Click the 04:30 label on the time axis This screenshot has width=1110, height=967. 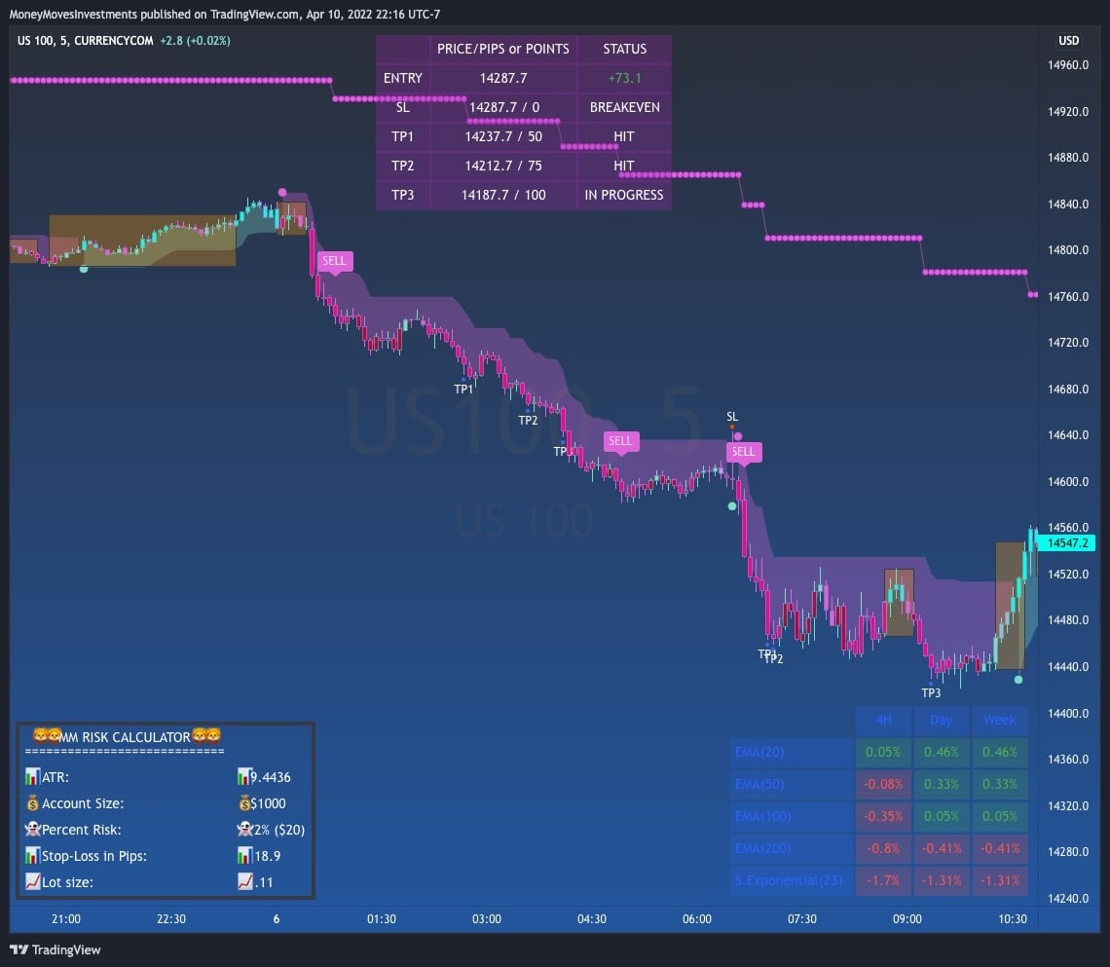pos(592,919)
